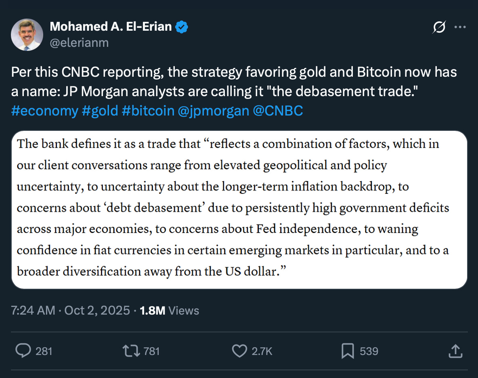
Task: Click the reply comment icon
Action: tap(23, 351)
